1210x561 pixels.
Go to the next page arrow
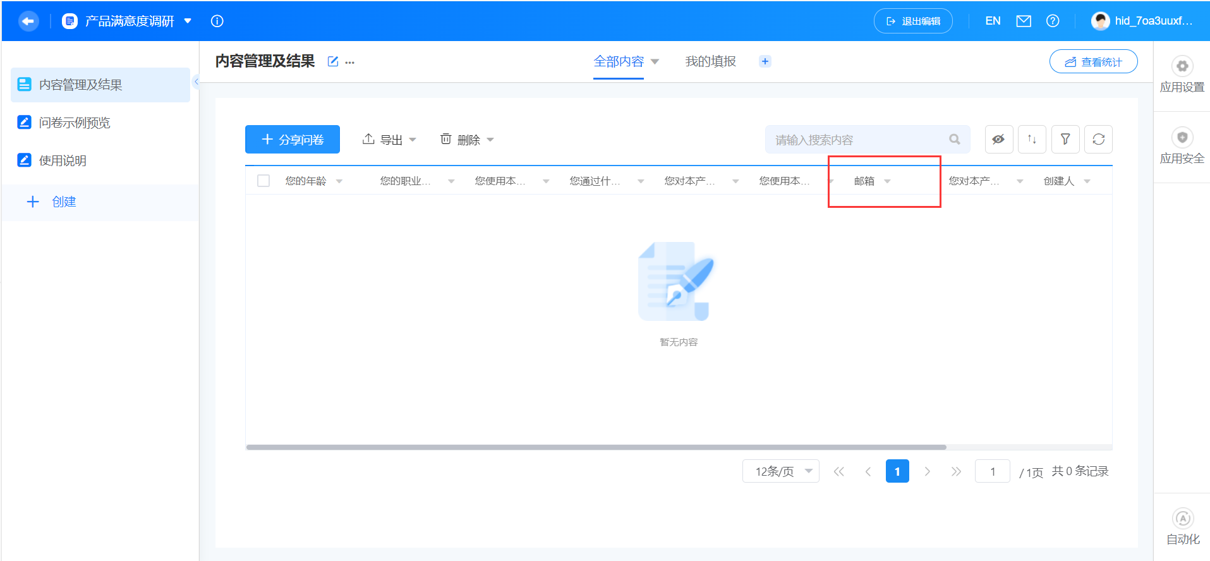click(x=927, y=471)
